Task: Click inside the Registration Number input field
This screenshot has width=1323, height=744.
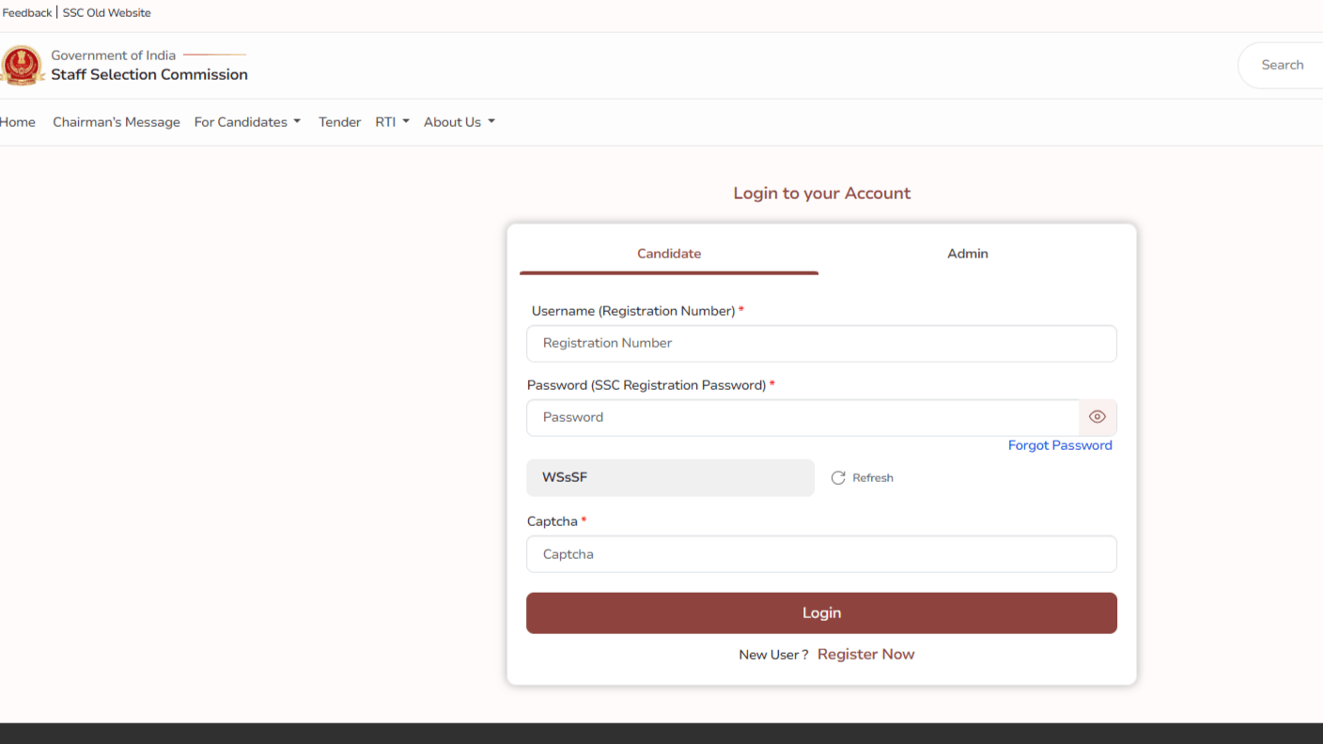Action: 821,343
